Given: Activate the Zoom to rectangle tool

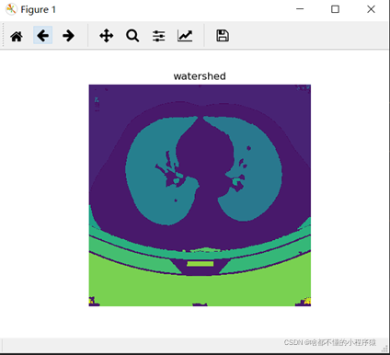Looking at the screenshot, I should (132, 36).
